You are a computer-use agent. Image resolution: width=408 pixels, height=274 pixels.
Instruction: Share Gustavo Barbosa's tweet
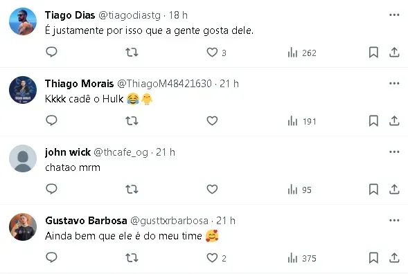394,257
